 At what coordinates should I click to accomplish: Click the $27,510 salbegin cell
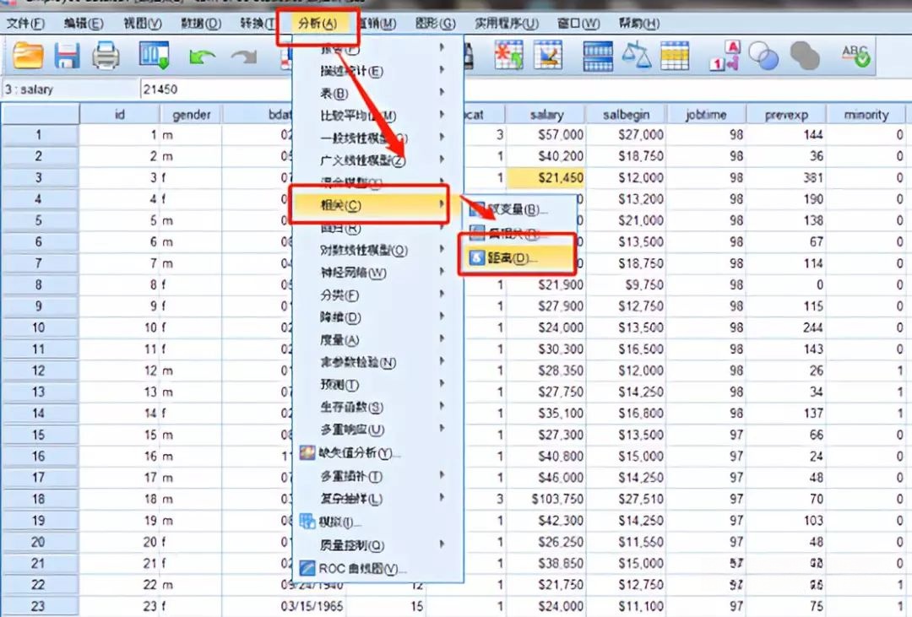tap(626, 499)
